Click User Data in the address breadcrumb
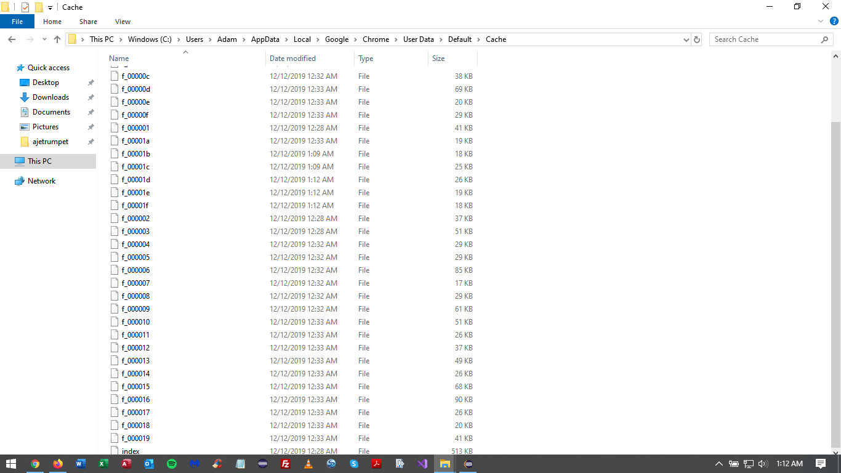 (x=419, y=39)
